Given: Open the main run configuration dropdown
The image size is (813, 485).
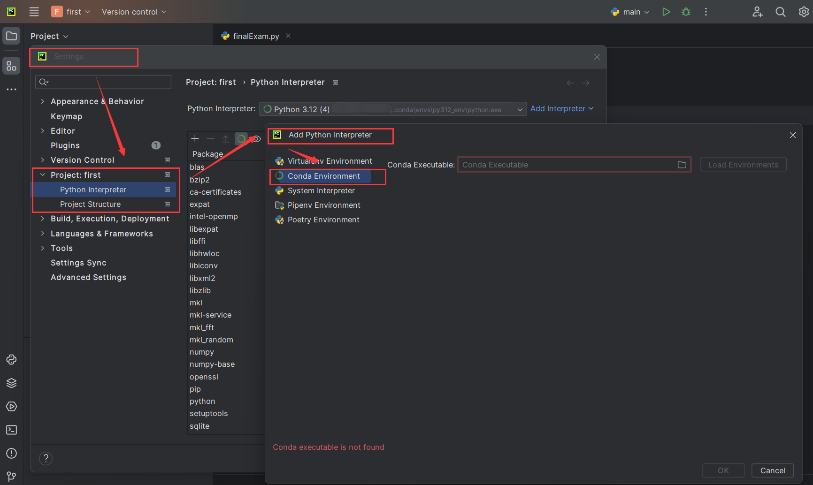Looking at the screenshot, I should 630,12.
